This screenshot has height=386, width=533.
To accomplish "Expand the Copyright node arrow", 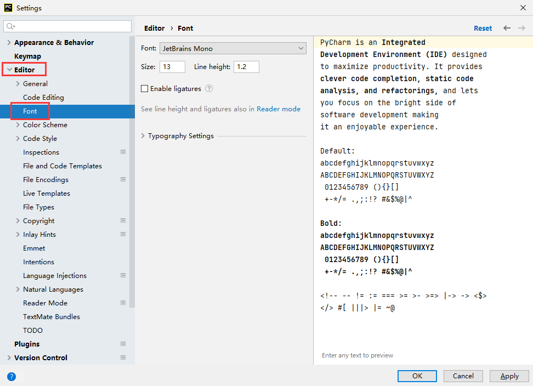I will pyautogui.click(x=18, y=220).
